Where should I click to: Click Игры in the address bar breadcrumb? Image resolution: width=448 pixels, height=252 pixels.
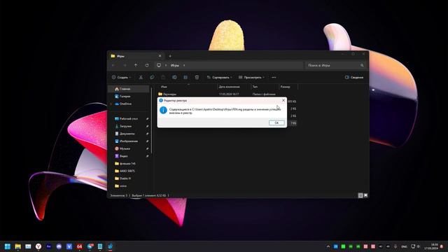click(x=174, y=65)
